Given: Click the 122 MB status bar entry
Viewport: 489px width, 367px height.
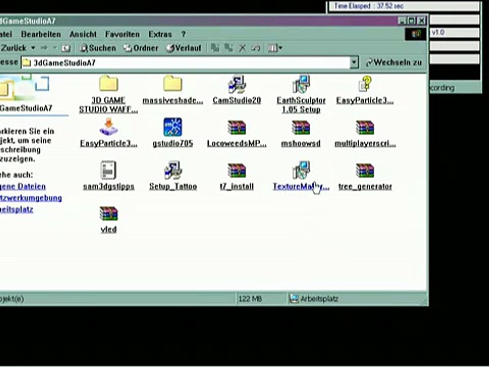Looking at the screenshot, I should click(250, 299).
